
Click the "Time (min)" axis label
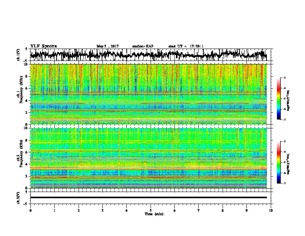pyautogui.click(x=154, y=214)
